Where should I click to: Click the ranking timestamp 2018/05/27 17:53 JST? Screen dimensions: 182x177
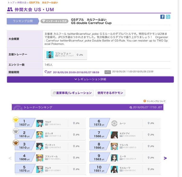[148, 107]
